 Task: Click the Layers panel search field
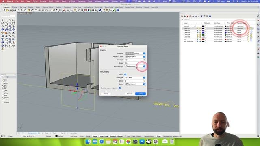coord(218,19)
